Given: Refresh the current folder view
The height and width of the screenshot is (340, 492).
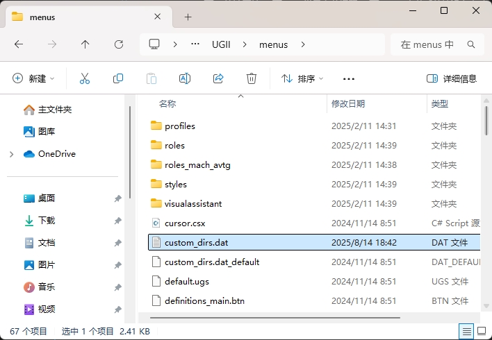Looking at the screenshot, I should coord(119,44).
